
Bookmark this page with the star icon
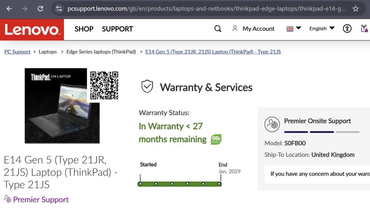coord(355,9)
